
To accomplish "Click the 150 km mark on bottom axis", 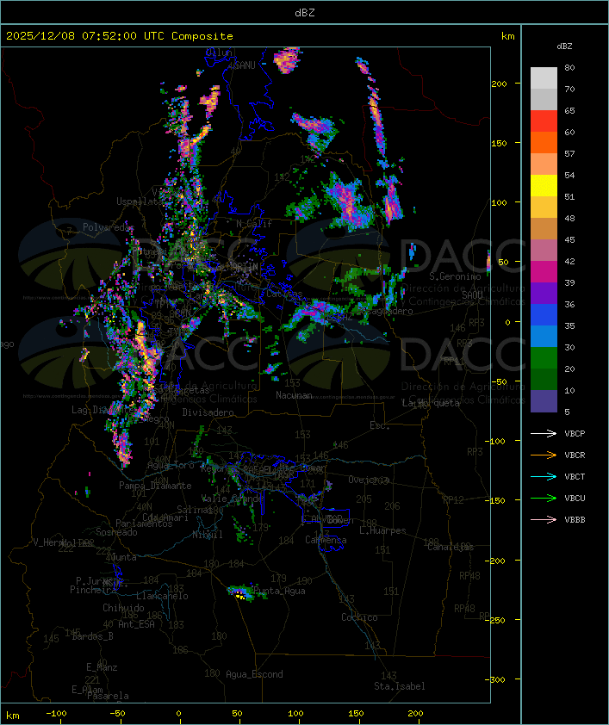I will 356,714.
